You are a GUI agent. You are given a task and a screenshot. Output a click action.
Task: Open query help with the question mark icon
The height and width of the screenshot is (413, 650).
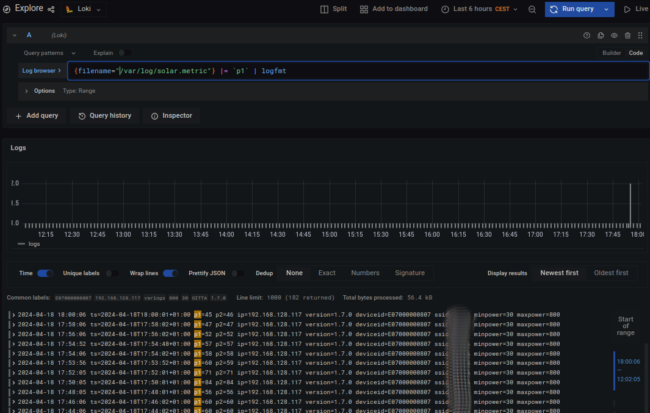(587, 35)
